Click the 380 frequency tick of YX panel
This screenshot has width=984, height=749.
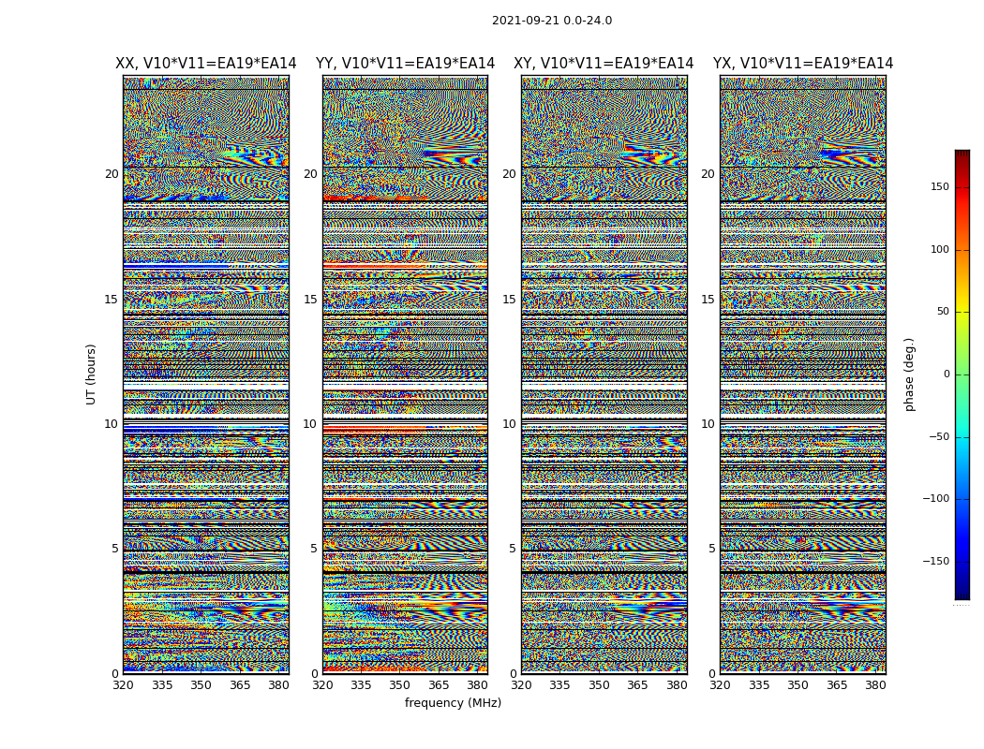pyautogui.click(x=875, y=685)
